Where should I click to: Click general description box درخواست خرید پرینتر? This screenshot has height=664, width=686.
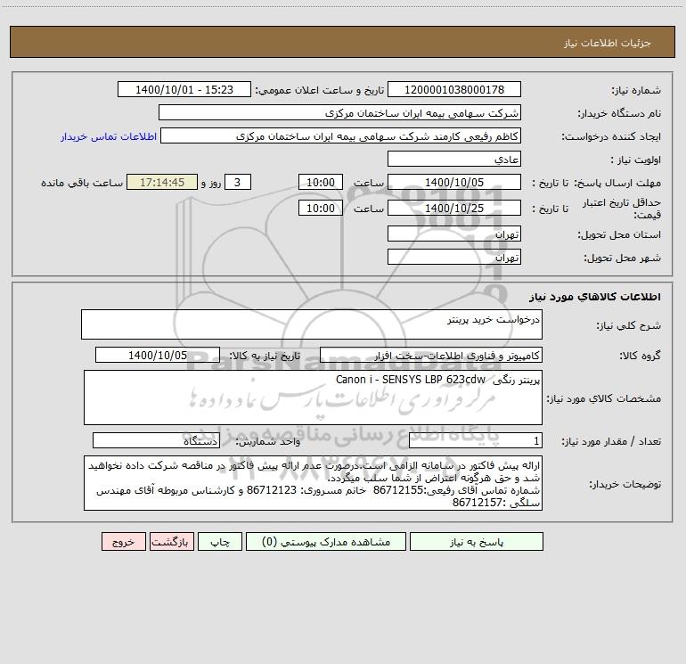point(312,324)
